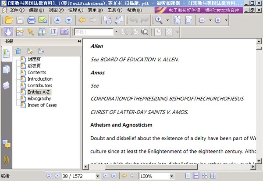Viewport: 263px width, 181px height.
Task: Open the binoculars search tool
Action: pyautogui.click(x=42, y=32)
